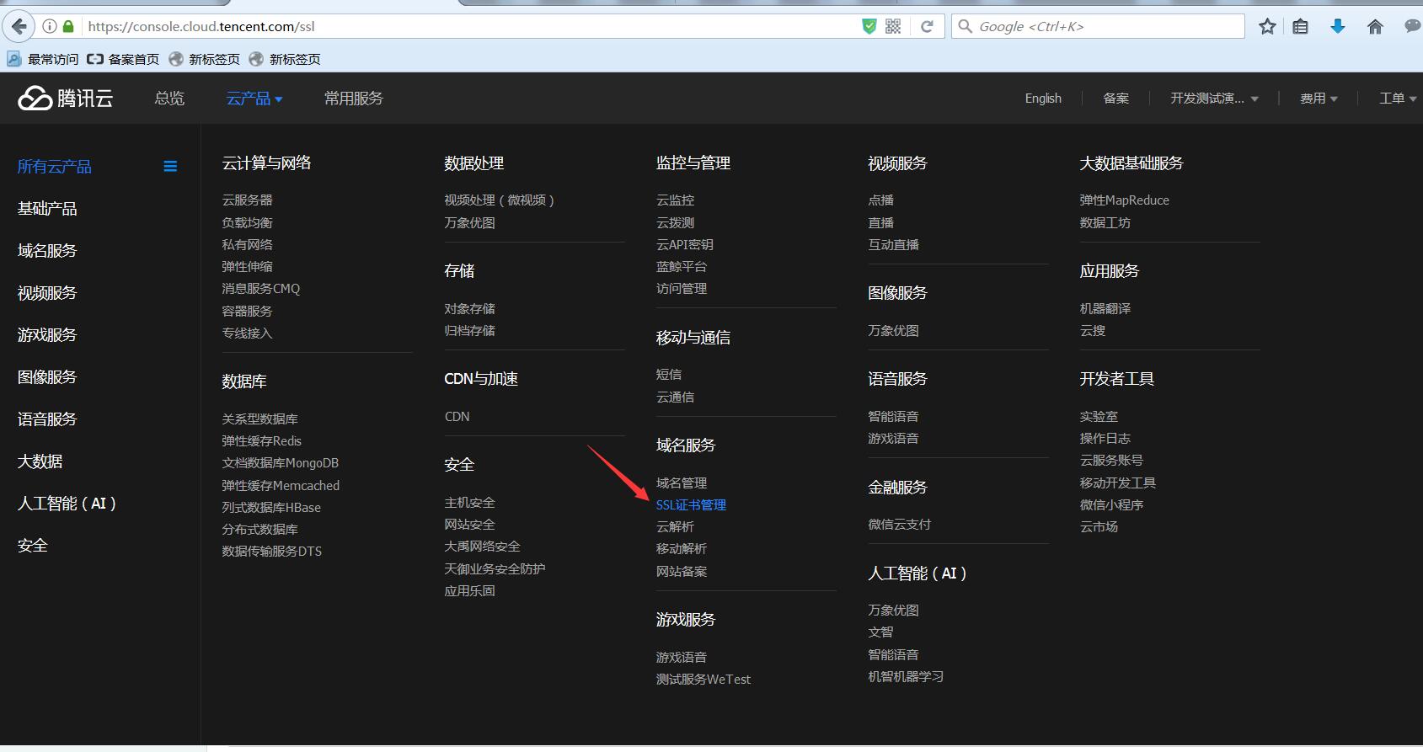The image size is (1423, 752).
Task: Open 弹性缓存Redis link
Action: coord(261,440)
